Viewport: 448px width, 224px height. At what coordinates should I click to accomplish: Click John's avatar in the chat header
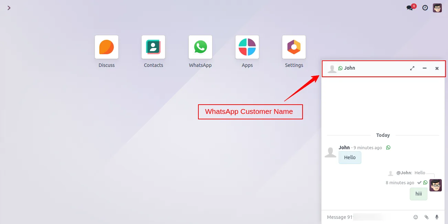click(332, 68)
